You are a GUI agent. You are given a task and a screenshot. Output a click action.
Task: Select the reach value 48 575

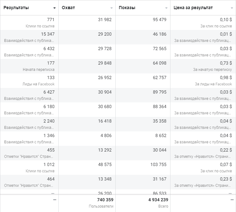point(105,164)
